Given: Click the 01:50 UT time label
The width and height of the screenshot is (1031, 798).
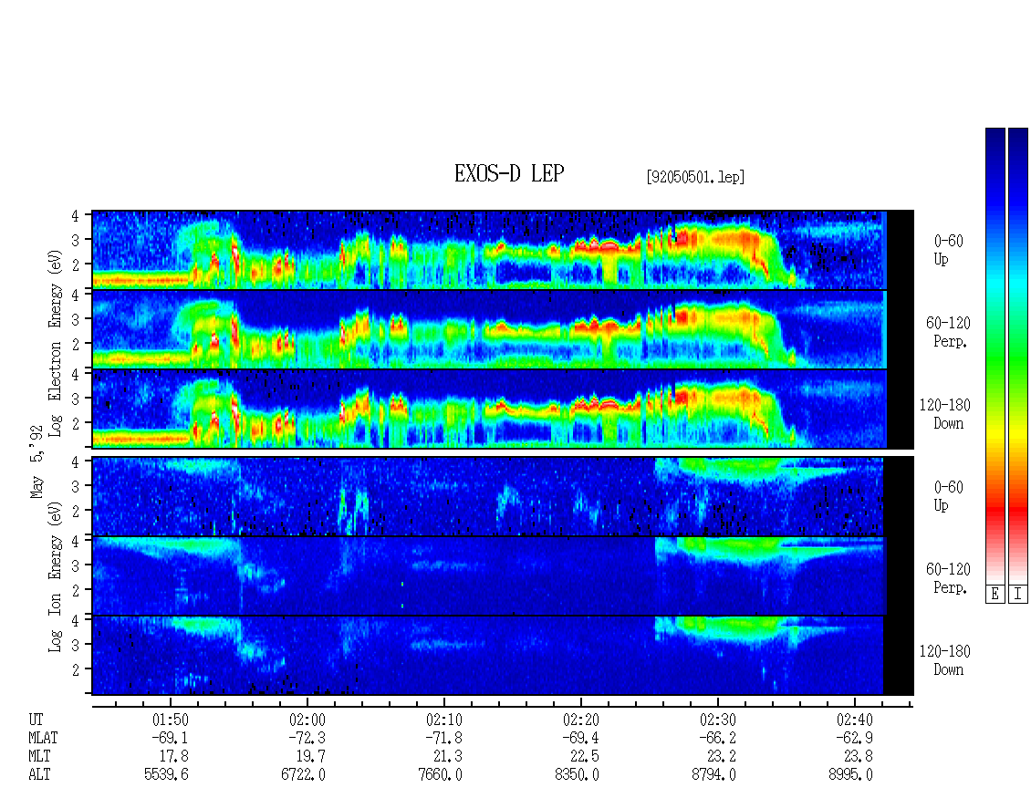Looking at the screenshot, I should tap(171, 720).
